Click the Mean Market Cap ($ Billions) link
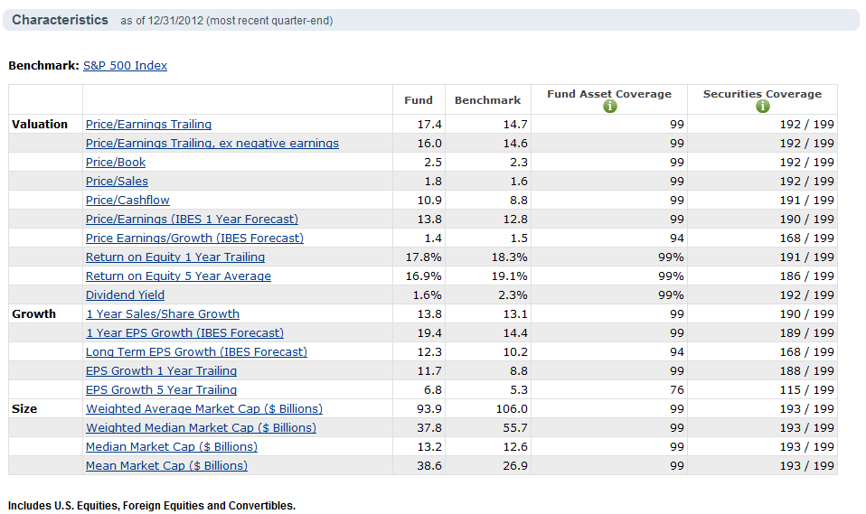The height and width of the screenshot is (514, 866). pyautogui.click(x=166, y=466)
